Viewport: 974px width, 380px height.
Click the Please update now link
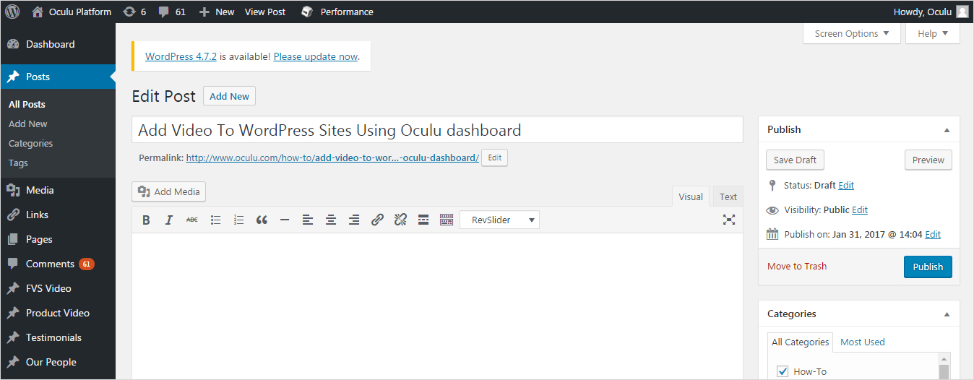(316, 56)
